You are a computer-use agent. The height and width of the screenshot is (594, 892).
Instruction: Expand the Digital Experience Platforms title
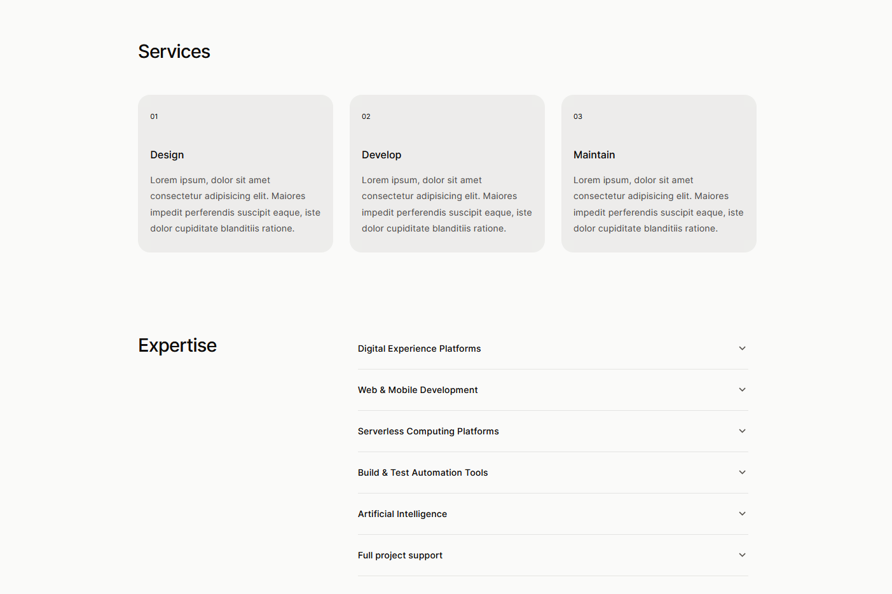(x=419, y=349)
